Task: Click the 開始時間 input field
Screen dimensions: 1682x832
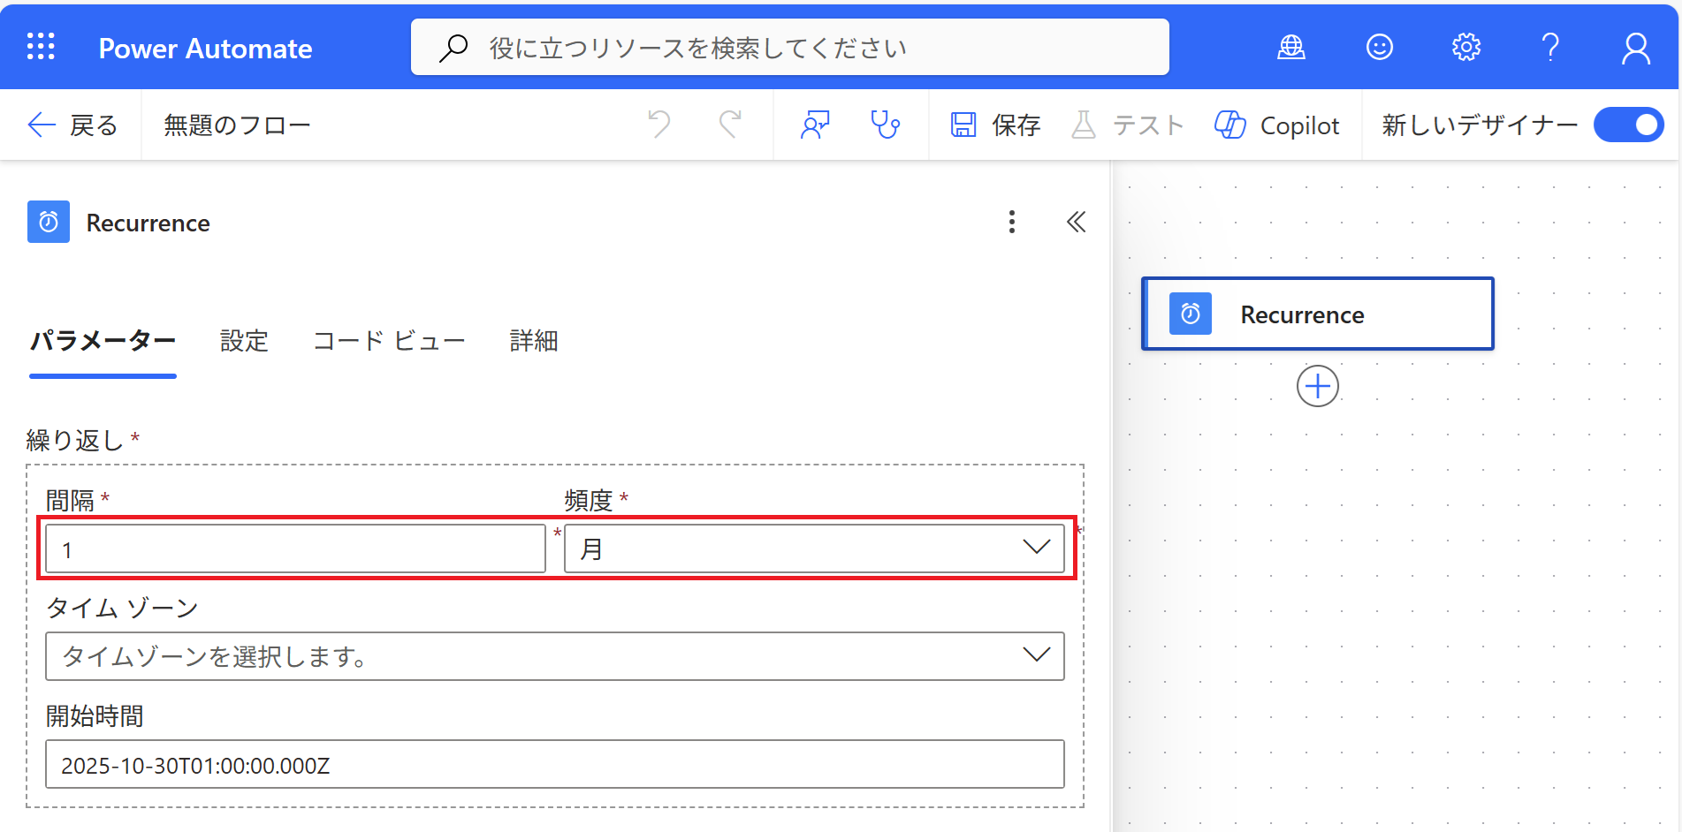Action: [x=555, y=764]
